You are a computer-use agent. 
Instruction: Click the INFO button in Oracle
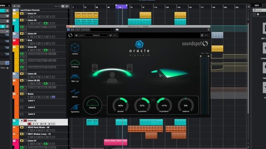(x=205, y=35)
